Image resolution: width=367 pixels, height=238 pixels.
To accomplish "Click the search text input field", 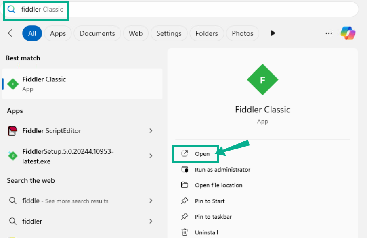I will pyautogui.click(x=182, y=9).
